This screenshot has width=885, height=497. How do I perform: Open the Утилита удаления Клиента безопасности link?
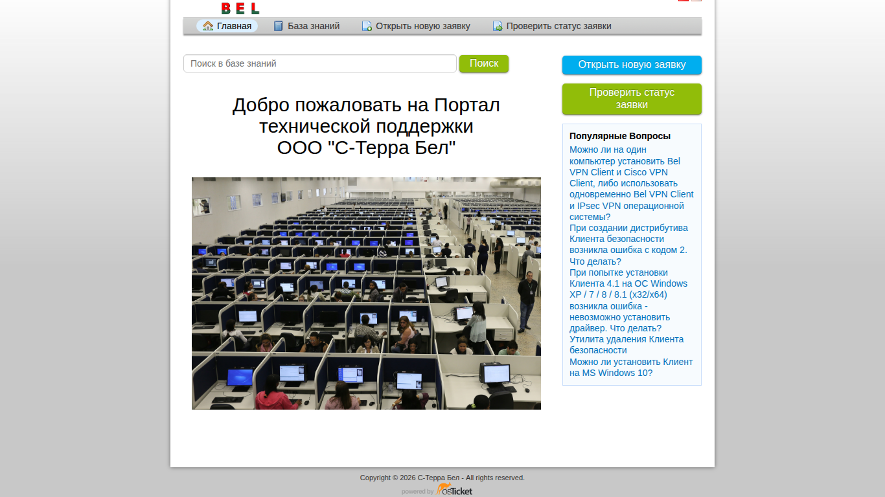626,345
